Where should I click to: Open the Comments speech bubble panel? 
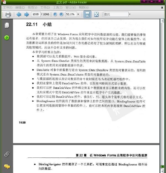7,166
